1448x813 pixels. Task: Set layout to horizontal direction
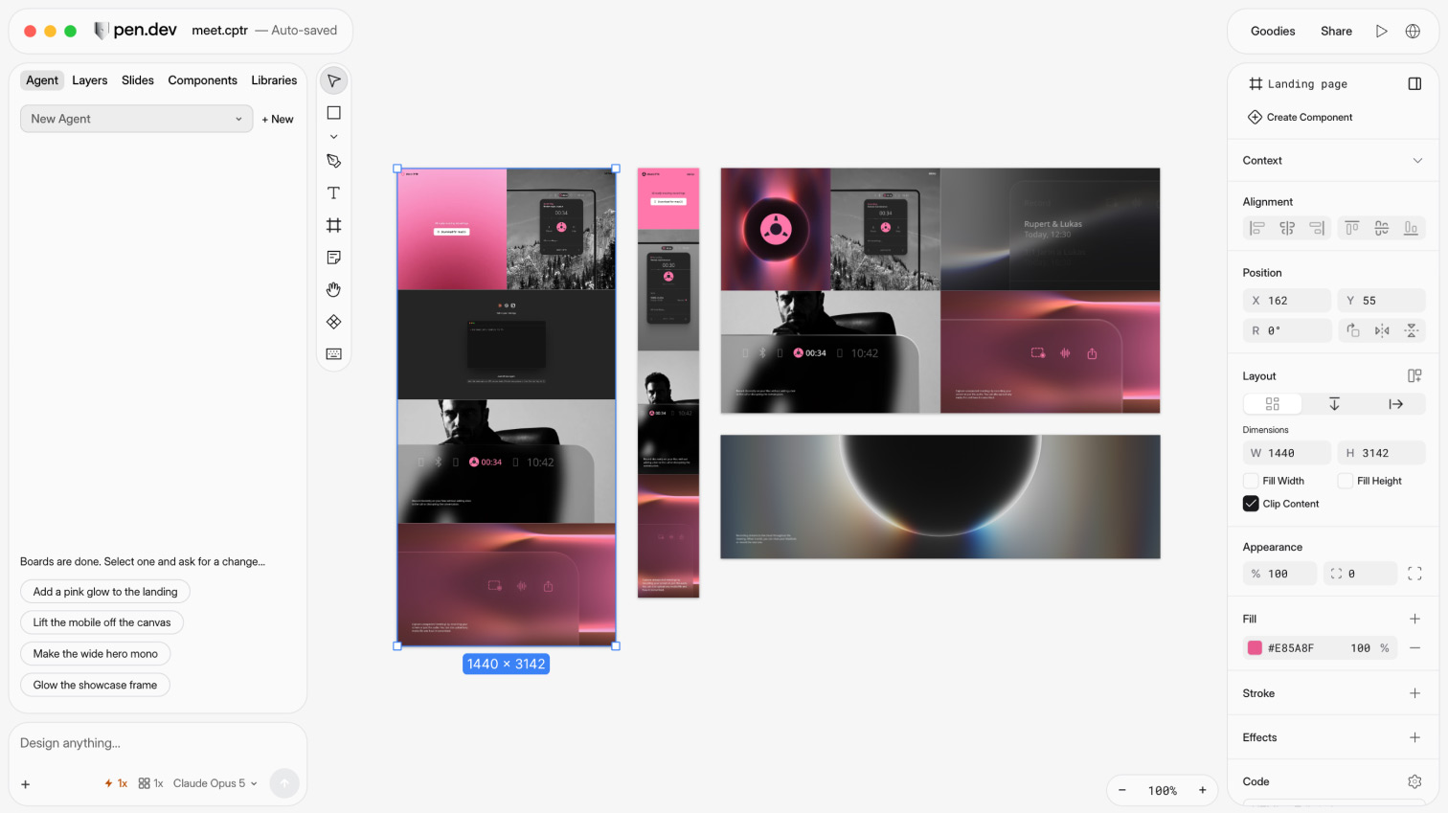pos(1395,404)
